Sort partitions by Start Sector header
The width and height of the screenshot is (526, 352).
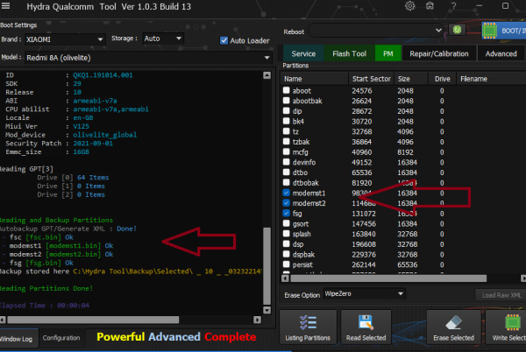(x=372, y=79)
